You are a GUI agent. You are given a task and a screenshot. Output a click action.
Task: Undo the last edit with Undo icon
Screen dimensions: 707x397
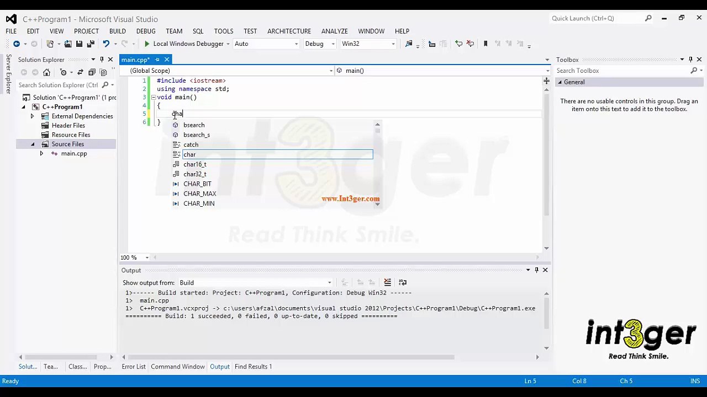[x=105, y=44]
